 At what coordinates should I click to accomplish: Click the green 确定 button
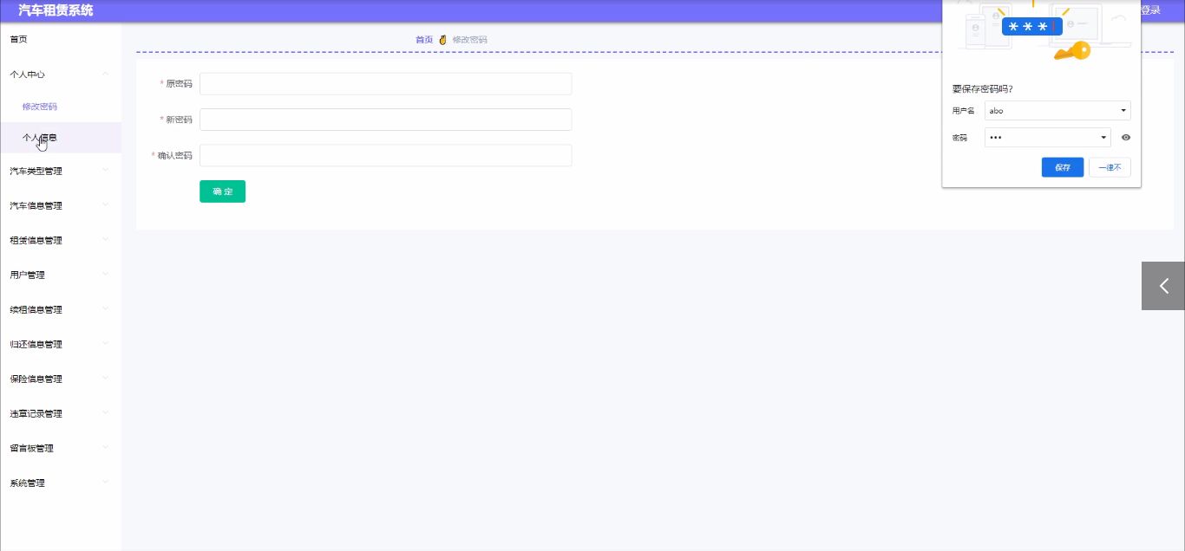click(x=222, y=191)
